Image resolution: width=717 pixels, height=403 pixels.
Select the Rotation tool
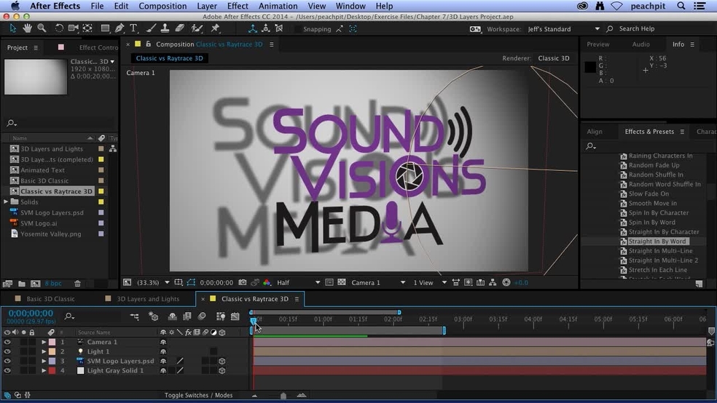(x=59, y=28)
